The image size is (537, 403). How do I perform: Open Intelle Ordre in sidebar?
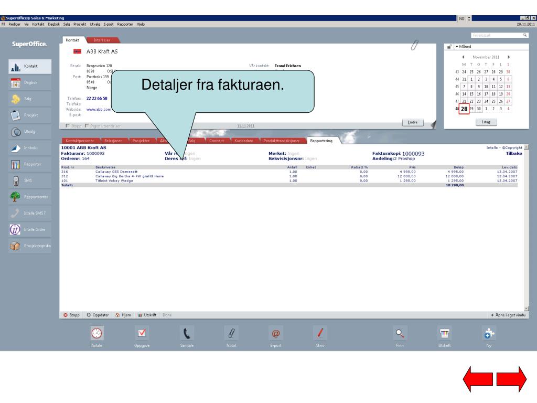point(30,230)
